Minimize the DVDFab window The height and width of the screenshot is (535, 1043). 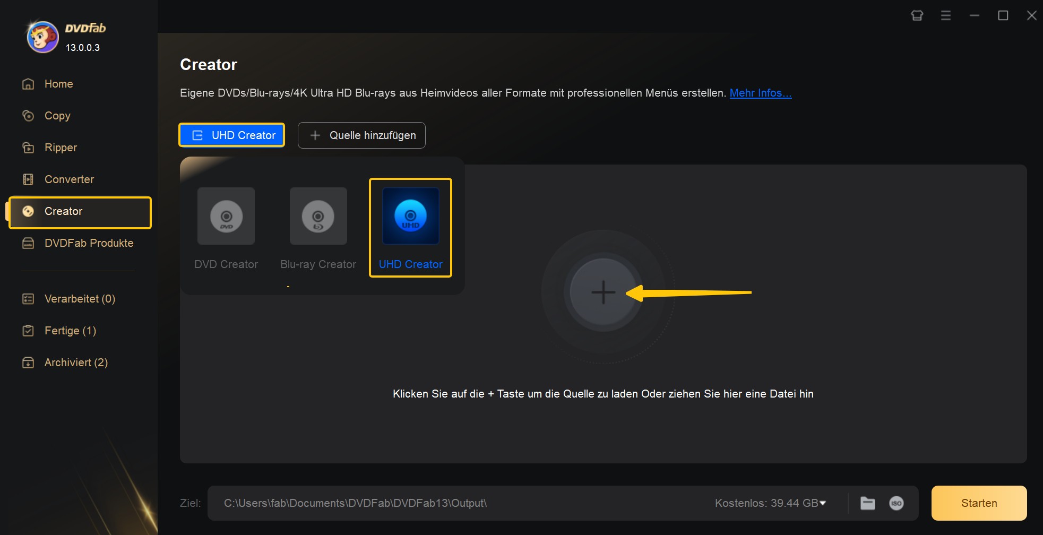975,15
